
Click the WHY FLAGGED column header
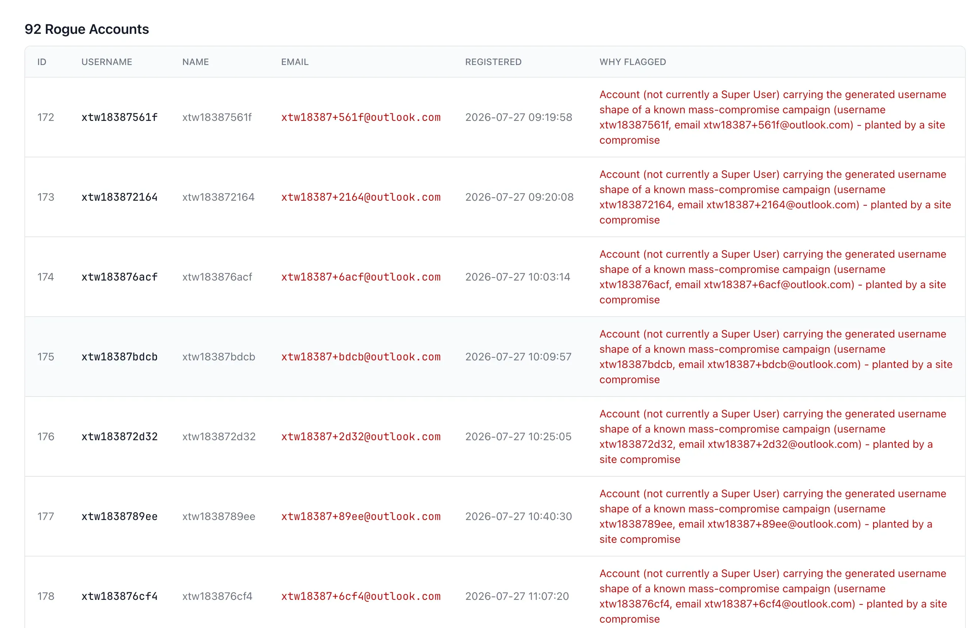pos(633,62)
